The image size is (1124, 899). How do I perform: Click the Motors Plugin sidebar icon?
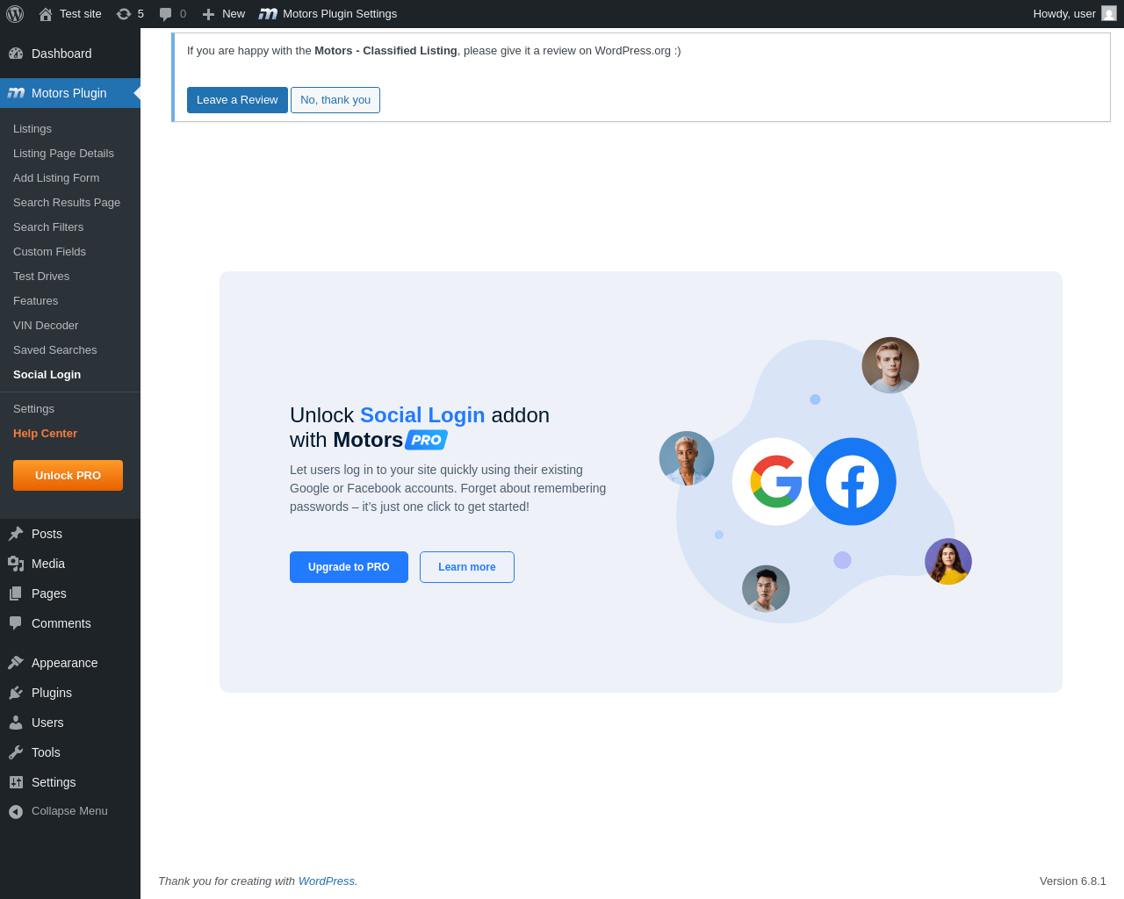[x=16, y=93]
